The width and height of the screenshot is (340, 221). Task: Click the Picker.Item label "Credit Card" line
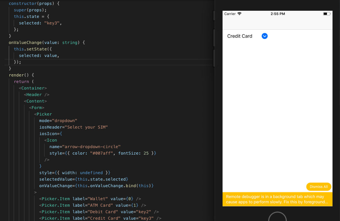[x=100, y=218]
